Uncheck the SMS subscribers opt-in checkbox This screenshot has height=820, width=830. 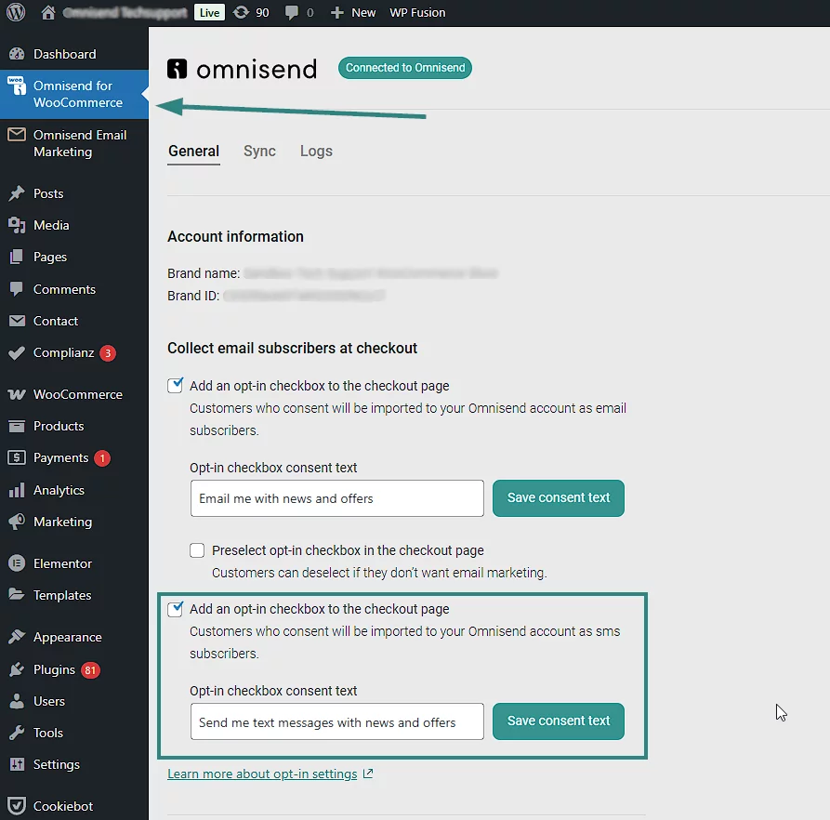[176, 609]
